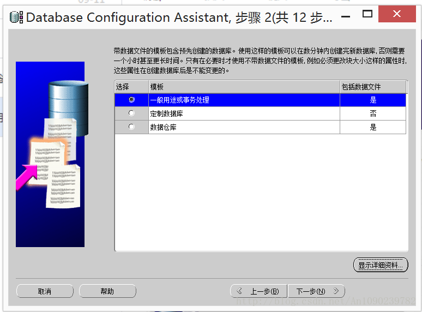The height and width of the screenshot is (312, 422).
Task: Select the 定制数据库 radio button
Action: [131, 113]
